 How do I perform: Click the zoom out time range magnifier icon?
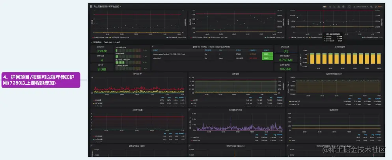point(371,7)
